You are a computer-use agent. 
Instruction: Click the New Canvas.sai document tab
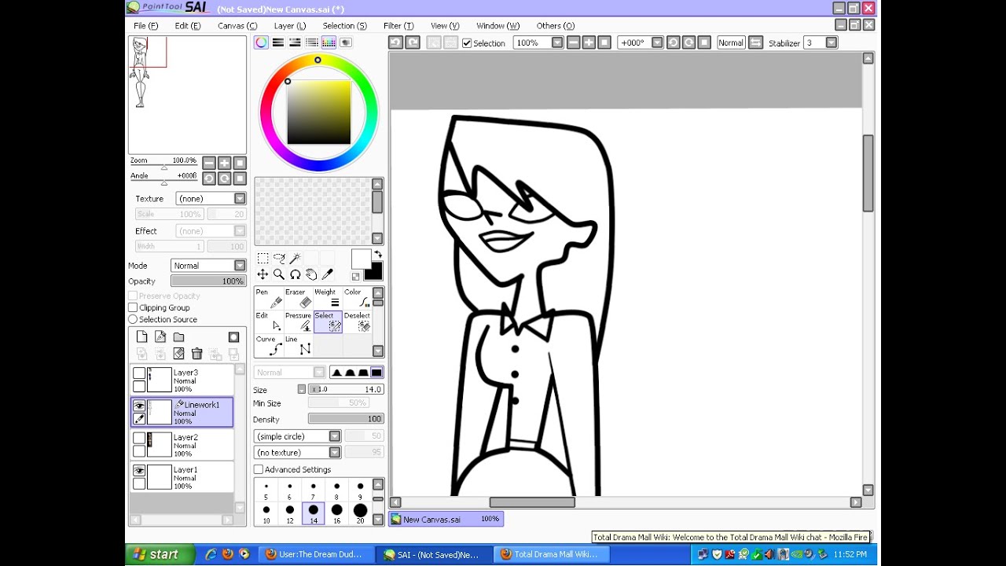(446, 519)
